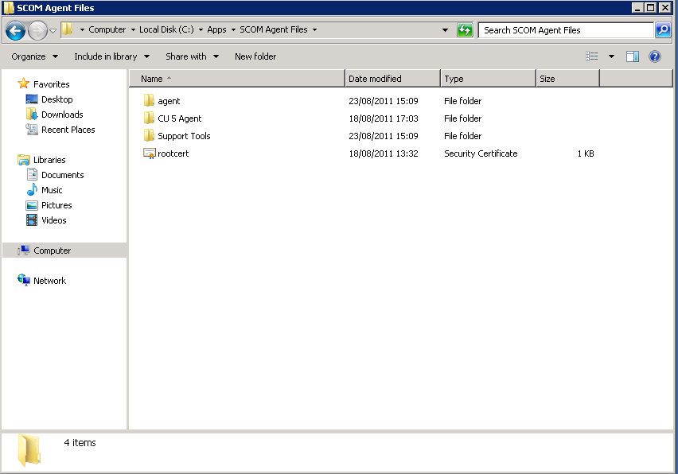Click the Pictures library icon

click(32, 205)
